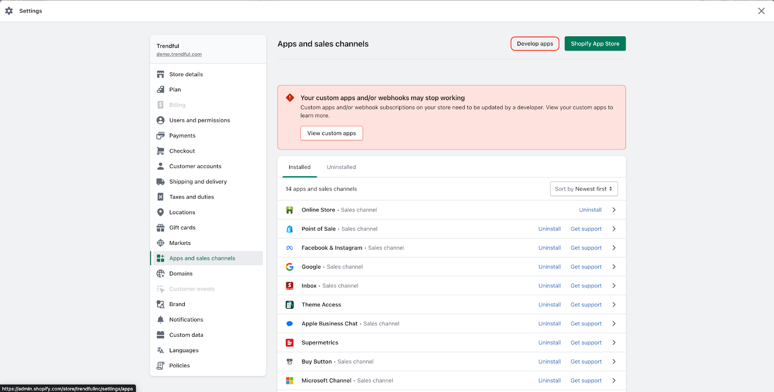Screen dimensions: 774x392
Task: Click the Checkout cart icon
Action: tap(161, 151)
